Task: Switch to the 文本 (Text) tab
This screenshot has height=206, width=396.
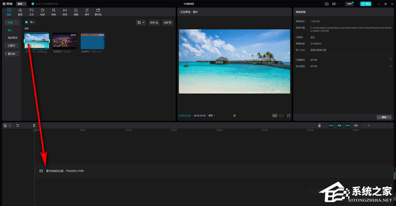Action: tap(31, 11)
